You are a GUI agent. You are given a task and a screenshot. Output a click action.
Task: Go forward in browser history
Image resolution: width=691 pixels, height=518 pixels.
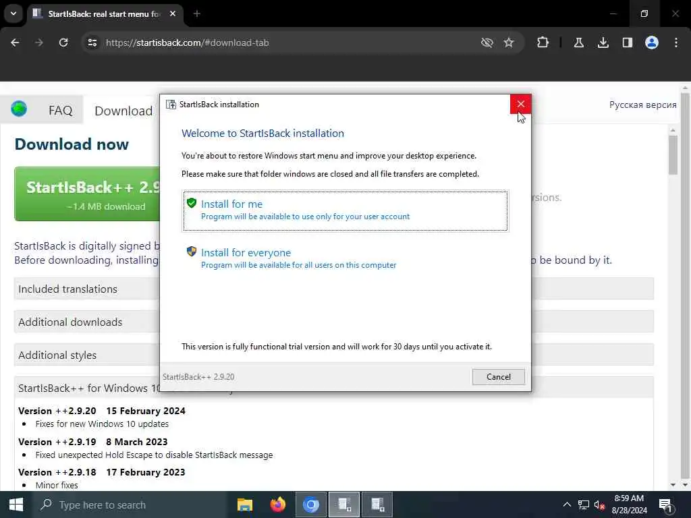click(39, 42)
